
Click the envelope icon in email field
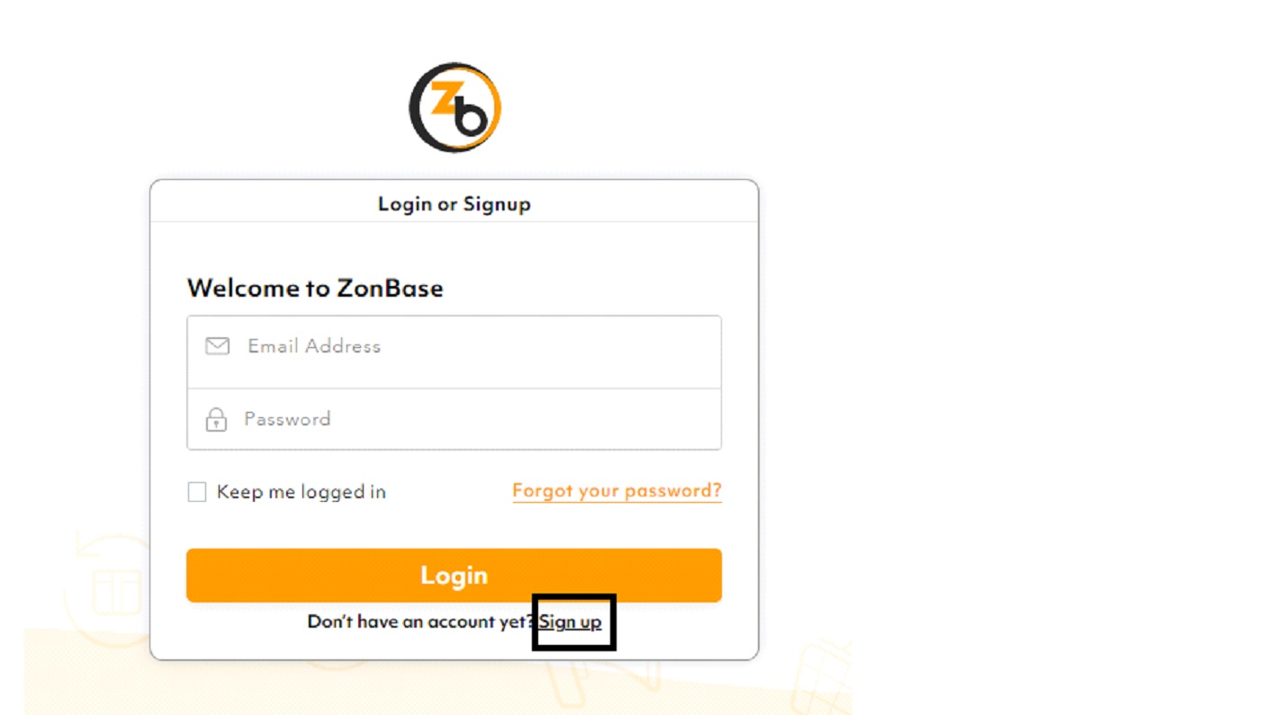pos(217,346)
